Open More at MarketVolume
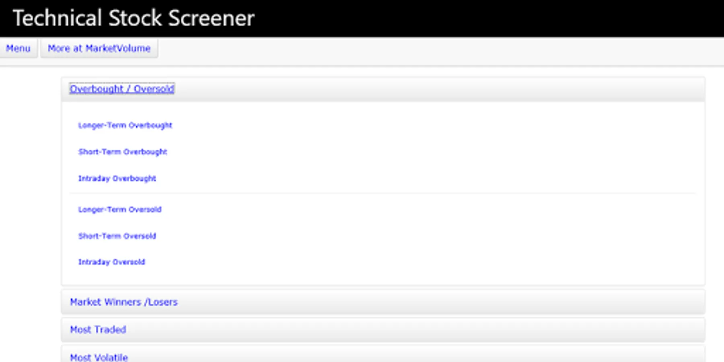724x362 pixels. 99,48
